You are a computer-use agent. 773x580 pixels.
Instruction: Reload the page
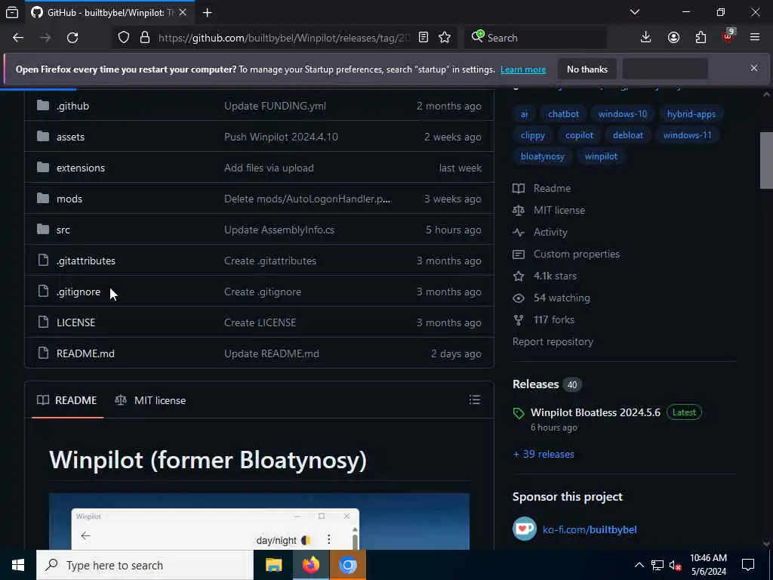click(72, 38)
